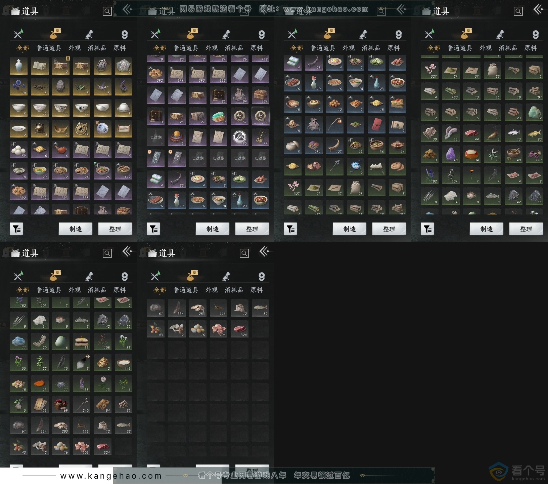
Task: Open search in the top-right inventory panel
Action: click(518, 11)
